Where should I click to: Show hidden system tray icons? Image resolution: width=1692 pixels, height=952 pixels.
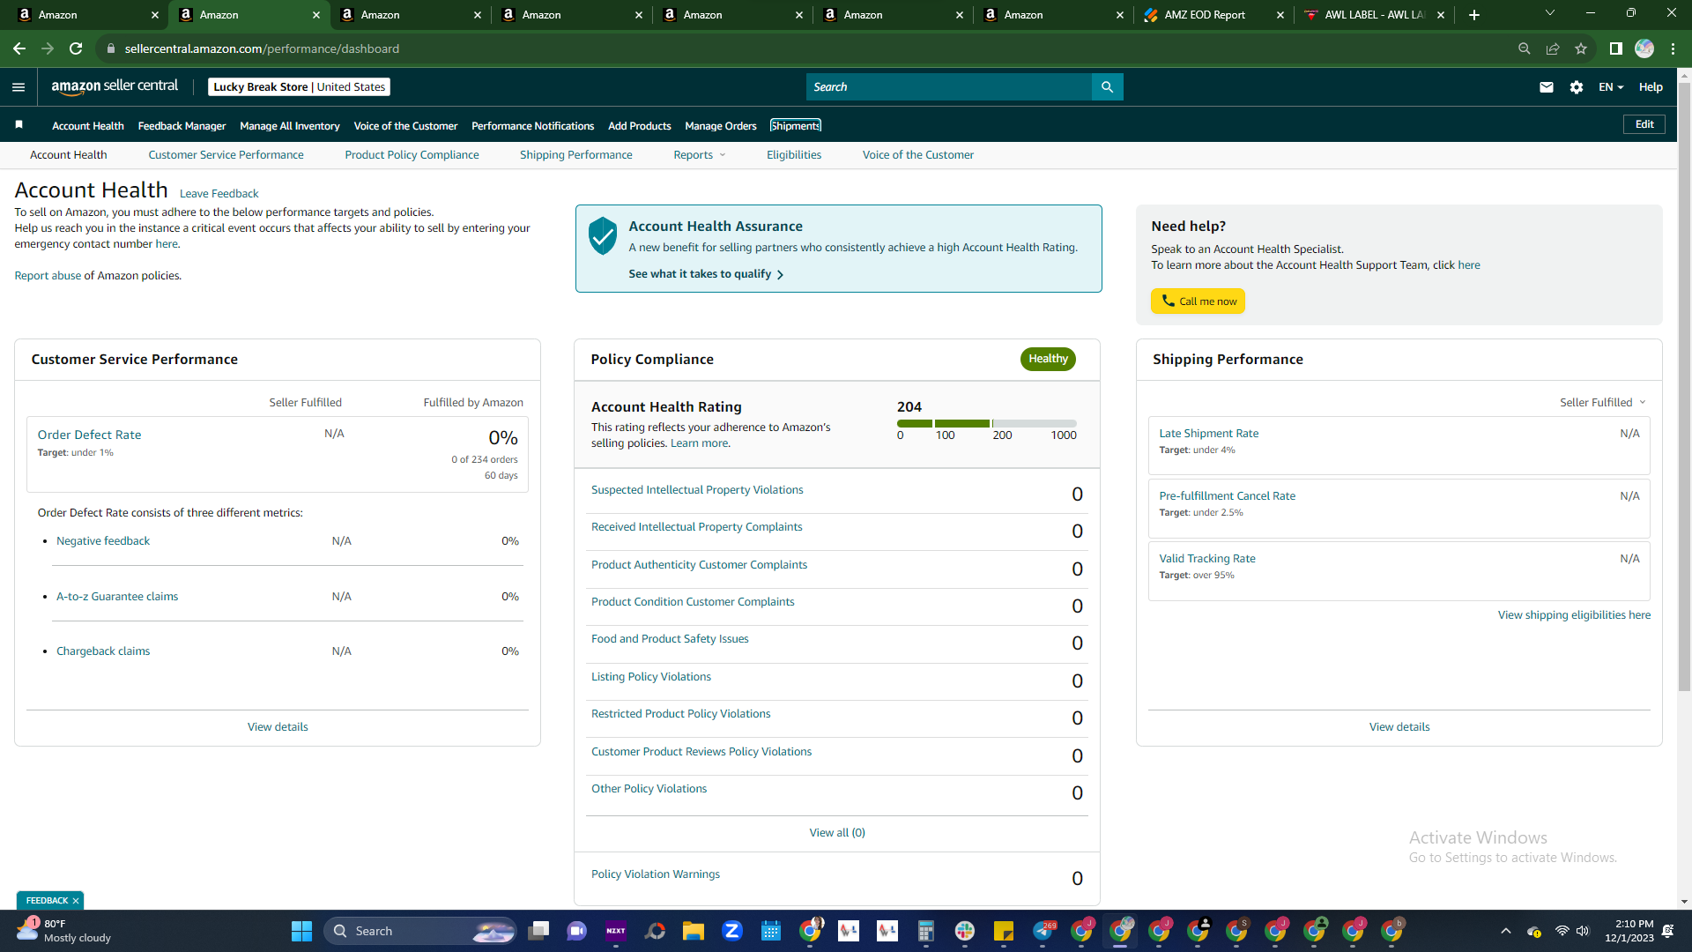point(1506,931)
